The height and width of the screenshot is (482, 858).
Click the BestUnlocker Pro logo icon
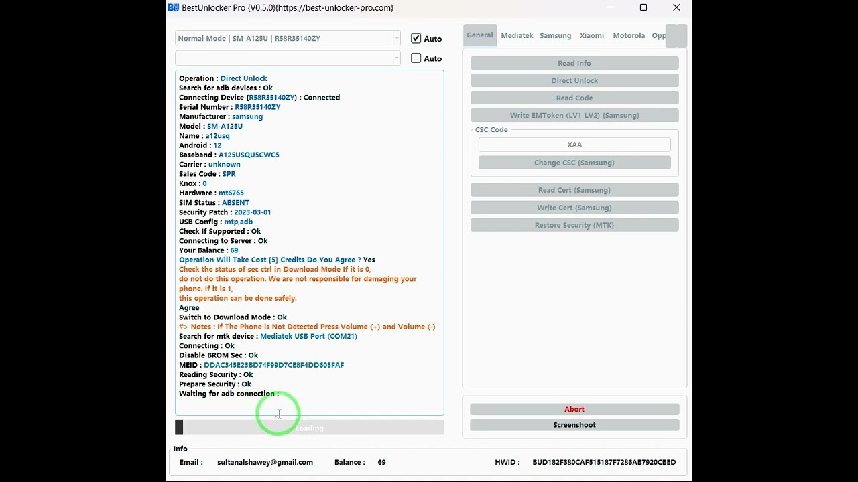(x=174, y=8)
